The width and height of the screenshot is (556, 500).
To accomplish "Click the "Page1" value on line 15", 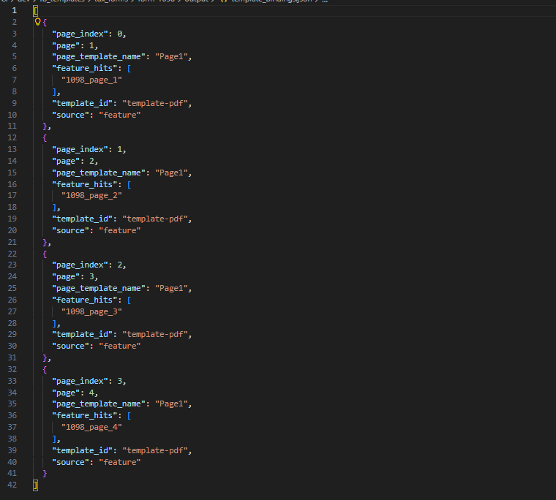I will [x=171, y=173].
